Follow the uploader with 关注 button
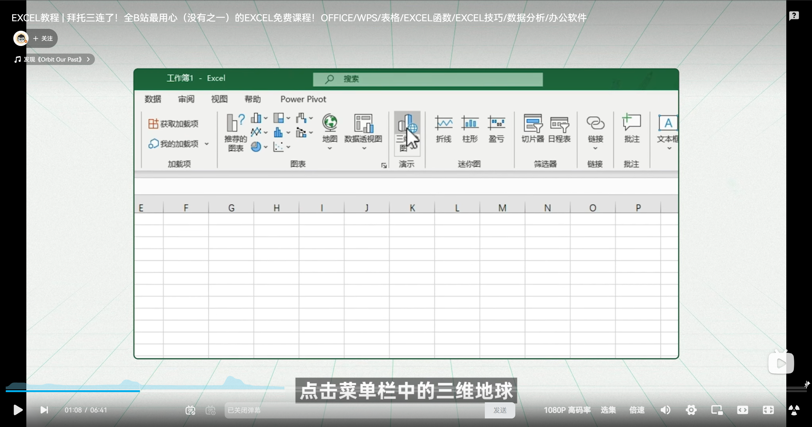This screenshot has width=812, height=427. [43, 38]
